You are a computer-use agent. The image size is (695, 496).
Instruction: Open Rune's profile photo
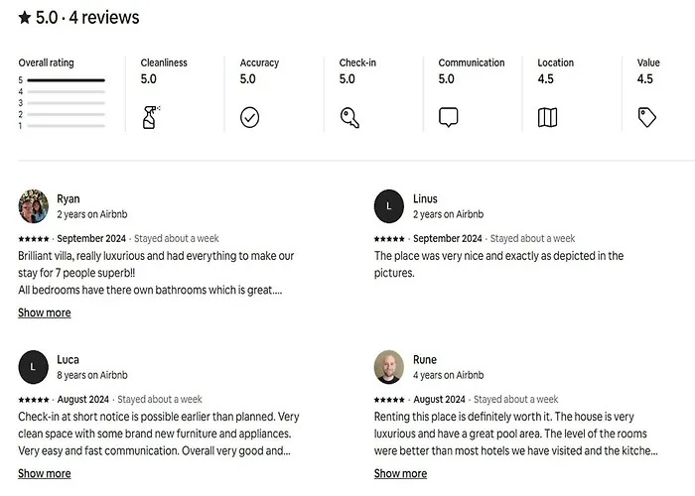(389, 367)
